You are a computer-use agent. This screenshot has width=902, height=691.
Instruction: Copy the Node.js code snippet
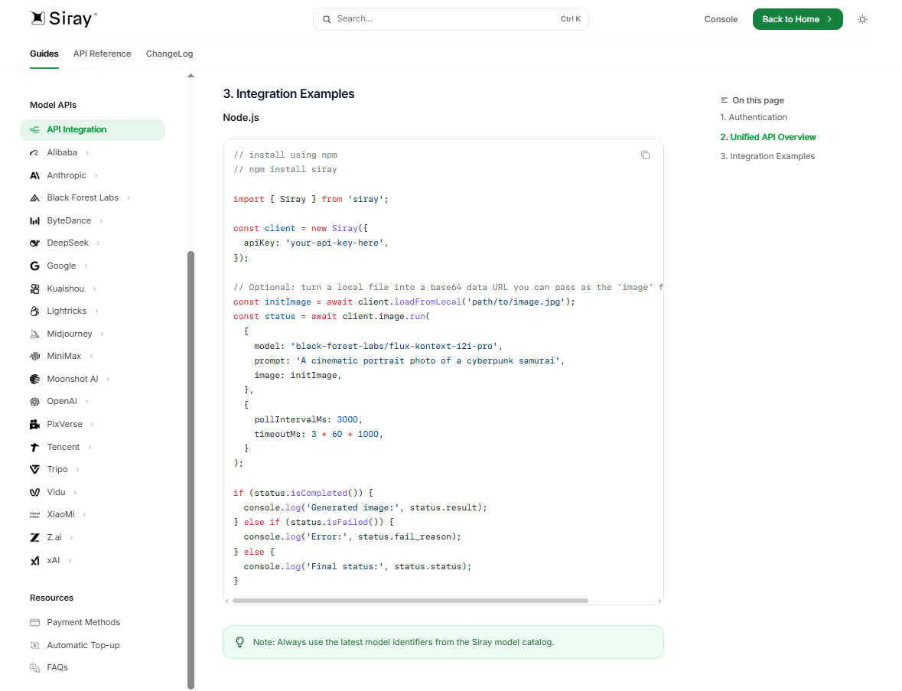point(645,155)
